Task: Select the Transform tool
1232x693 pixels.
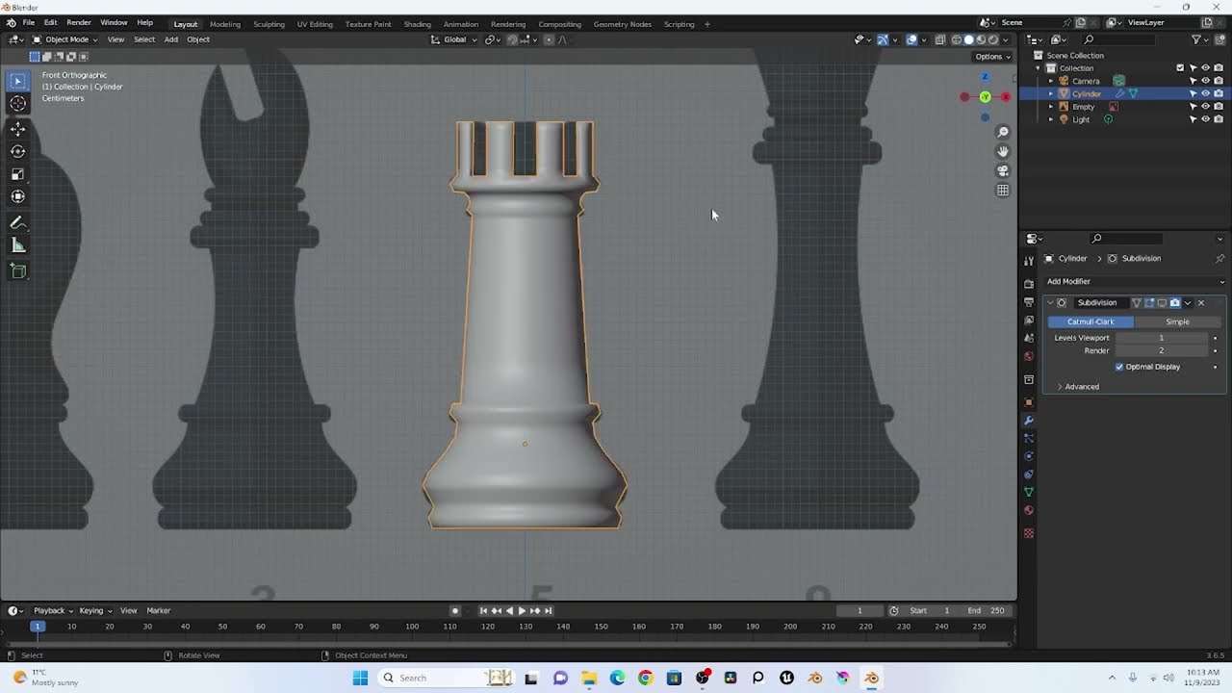Action: (x=17, y=196)
